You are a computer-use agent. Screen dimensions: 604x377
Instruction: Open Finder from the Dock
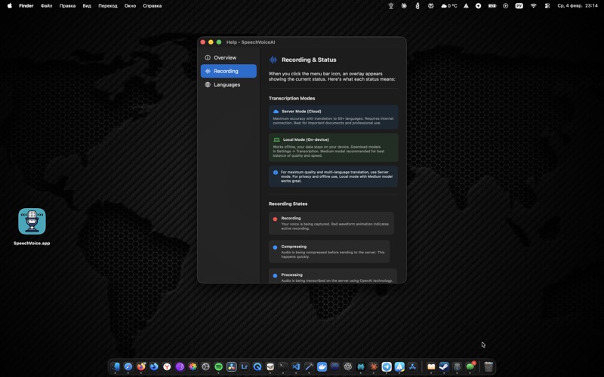(116, 366)
